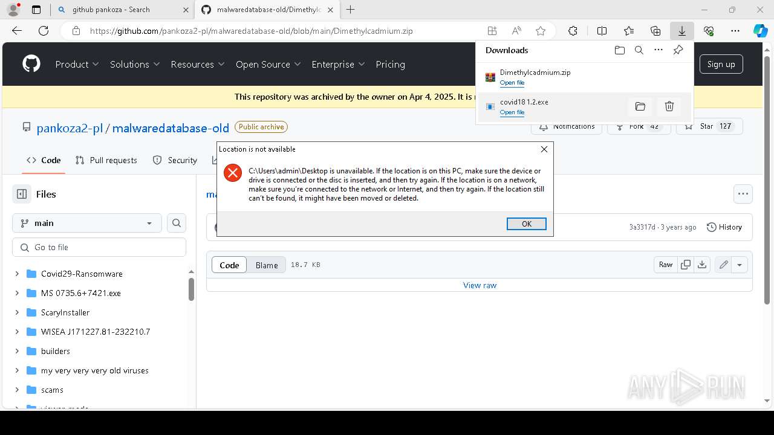Click OK in Location not available dialog
Viewport: 774px width, 435px height.
click(x=527, y=224)
